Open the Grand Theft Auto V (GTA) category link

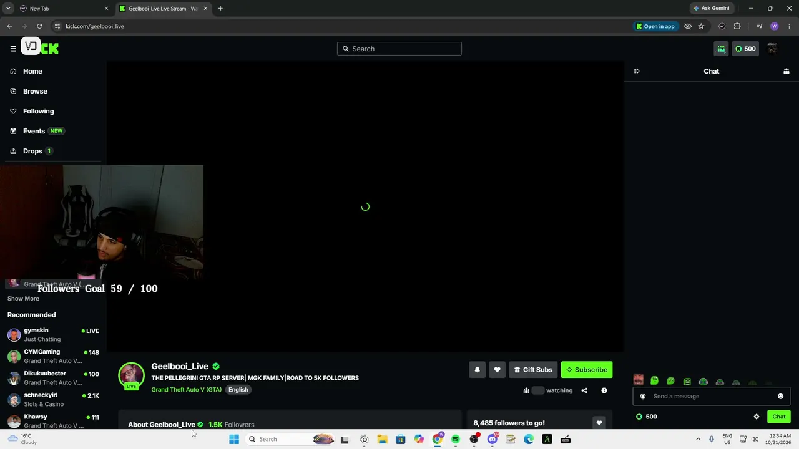186,390
